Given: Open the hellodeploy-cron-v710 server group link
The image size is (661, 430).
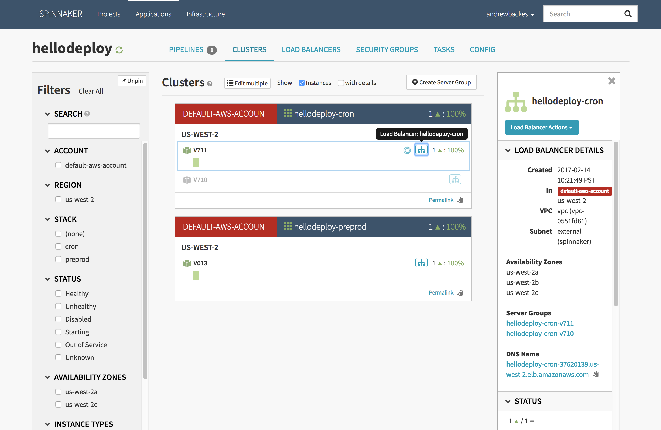Looking at the screenshot, I should point(540,333).
